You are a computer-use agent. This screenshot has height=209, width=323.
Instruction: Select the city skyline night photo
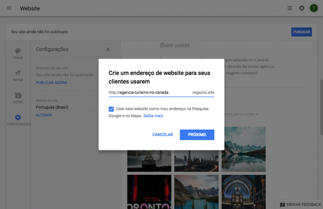pos(196,161)
